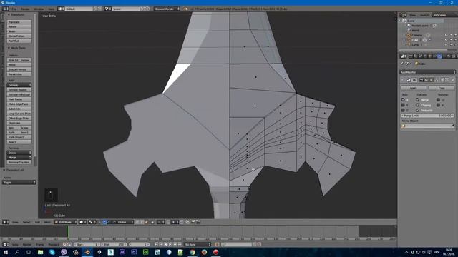The height and width of the screenshot is (257, 458).
Task: Open the Delete dropdown under Remove
Action: (19, 153)
